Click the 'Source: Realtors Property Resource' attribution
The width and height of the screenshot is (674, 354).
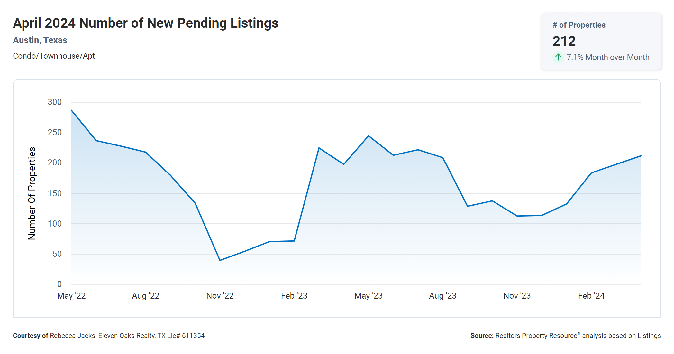coord(565,336)
